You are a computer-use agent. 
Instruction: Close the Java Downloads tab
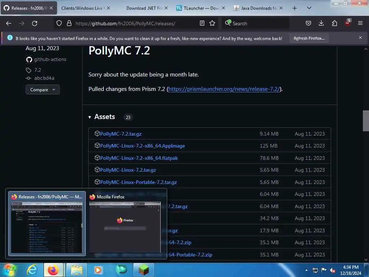tap(281, 8)
